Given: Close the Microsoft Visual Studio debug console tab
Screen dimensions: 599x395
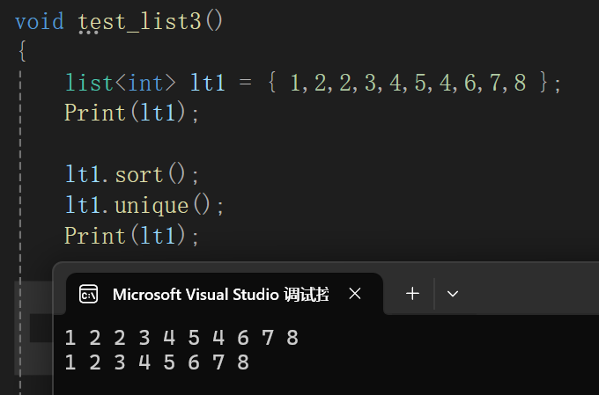Looking at the screenshot, I should [x=355, y=294].
